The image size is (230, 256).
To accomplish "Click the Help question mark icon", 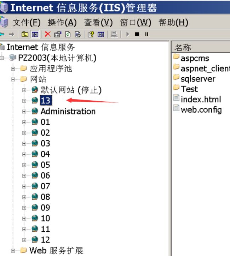I will 91,35.
